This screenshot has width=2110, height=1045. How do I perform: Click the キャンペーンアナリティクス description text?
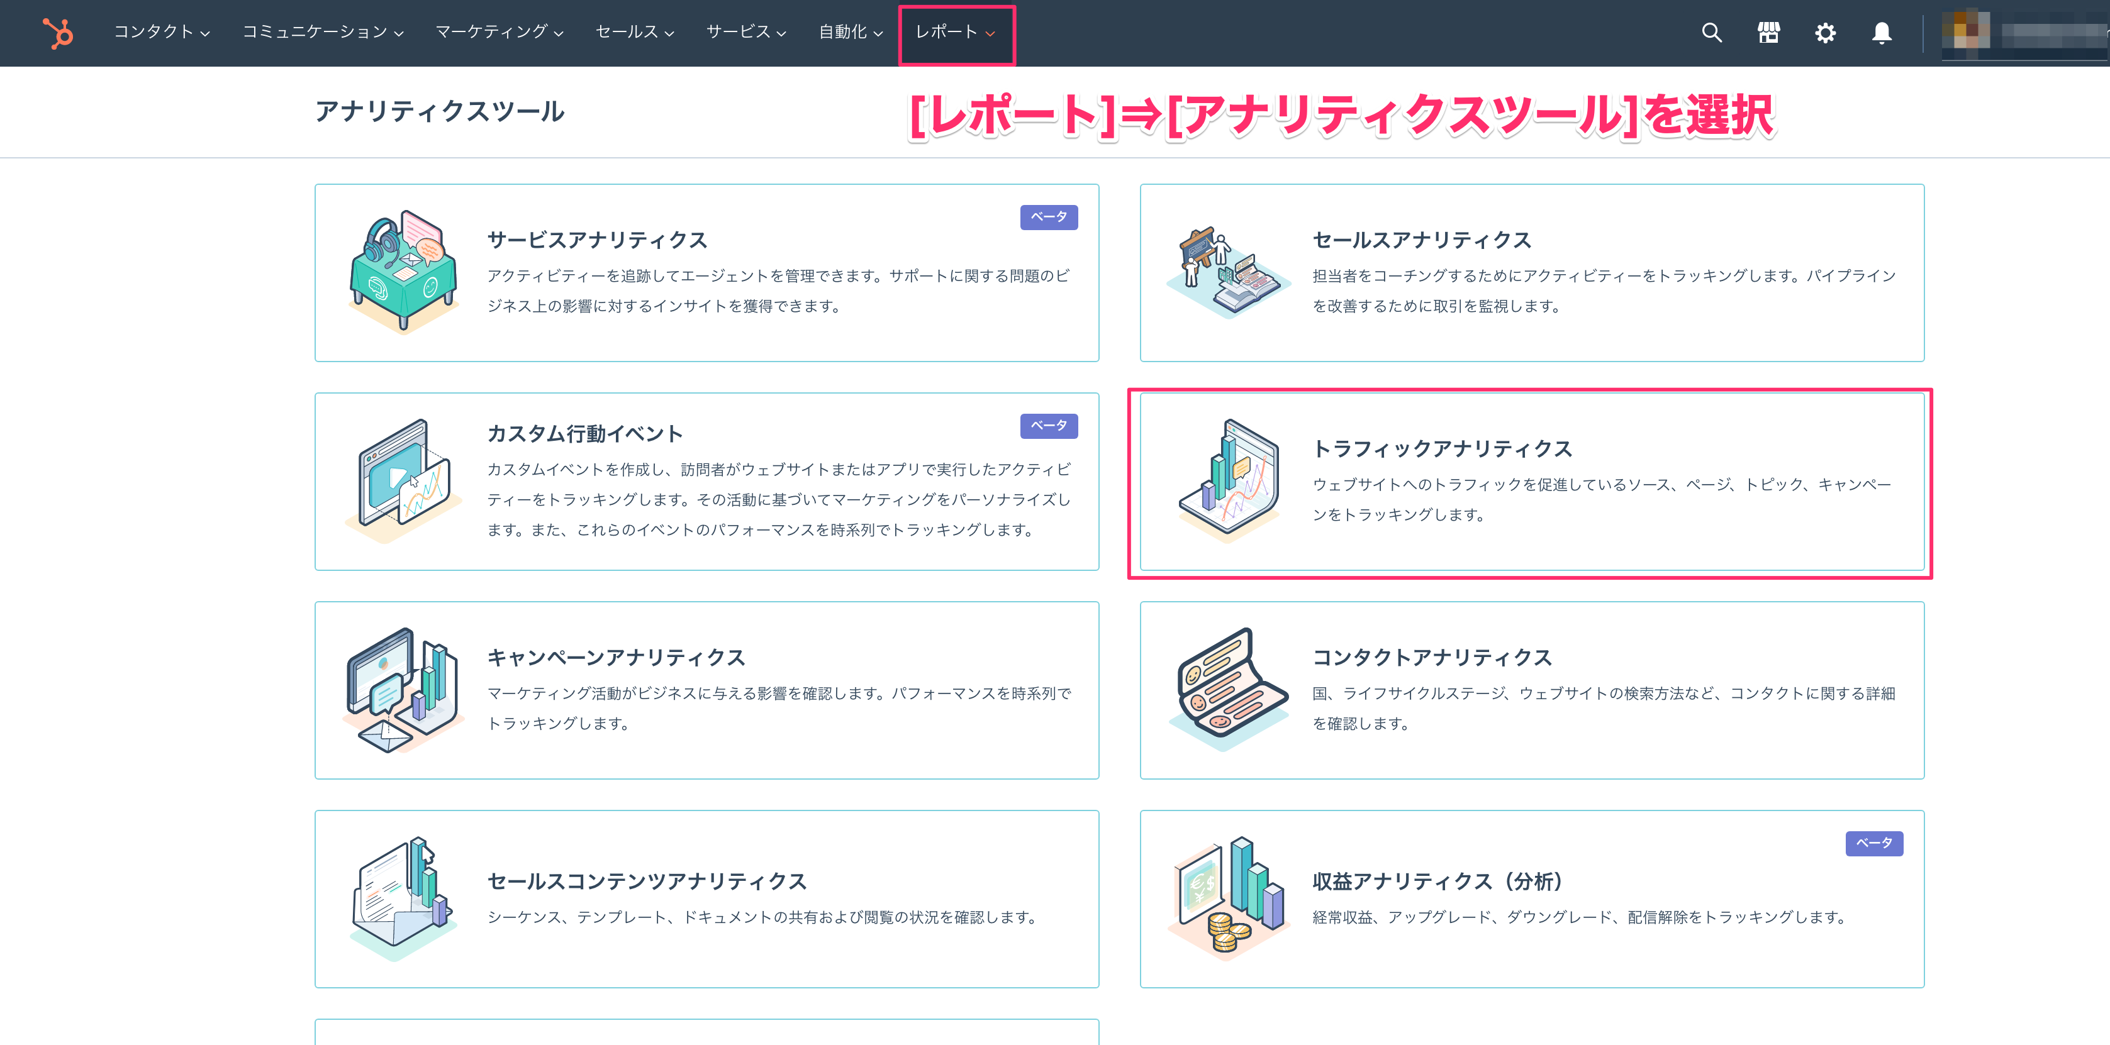pos(780,709)
